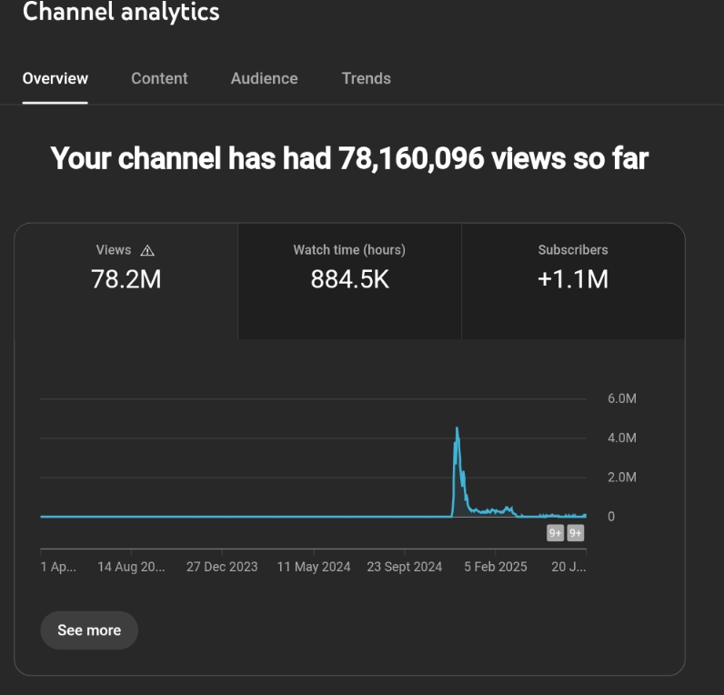The height and width of the screenshot is (695, 724).
Task: Select the Overview tab
Action: [x=55, y=78]
